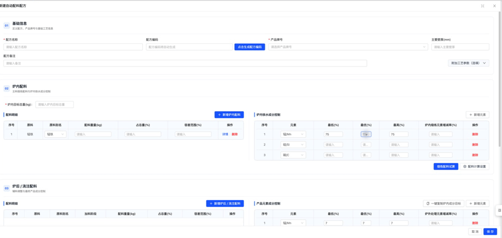The width and height of the screenshot is (502, 238).
Task: Open the 产品牌号 dropdown
Action: point(348,47)
